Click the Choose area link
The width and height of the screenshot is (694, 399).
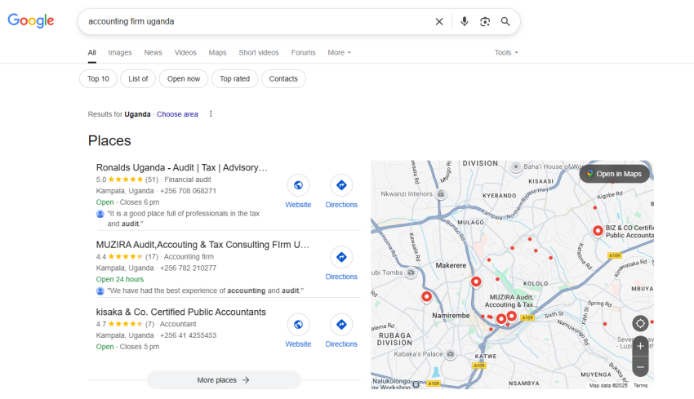(x=177, y=114)
